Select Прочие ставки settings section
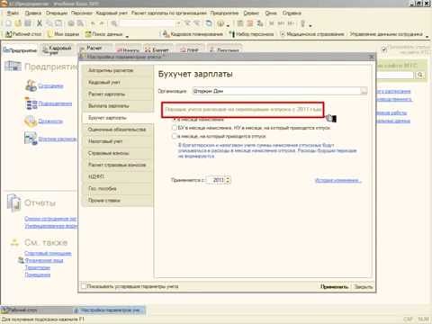432x324 pixels. click(117, 200)
